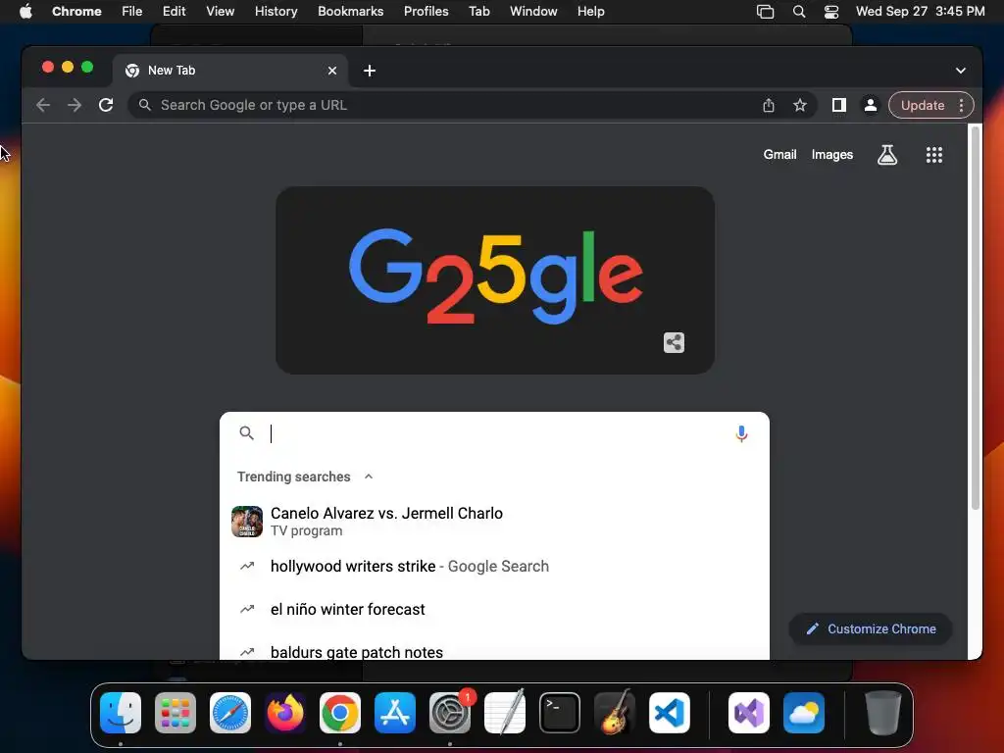Go forward using the forward arrow
The height and width of the screenshot is (753, 1004).
click(75, 105)
